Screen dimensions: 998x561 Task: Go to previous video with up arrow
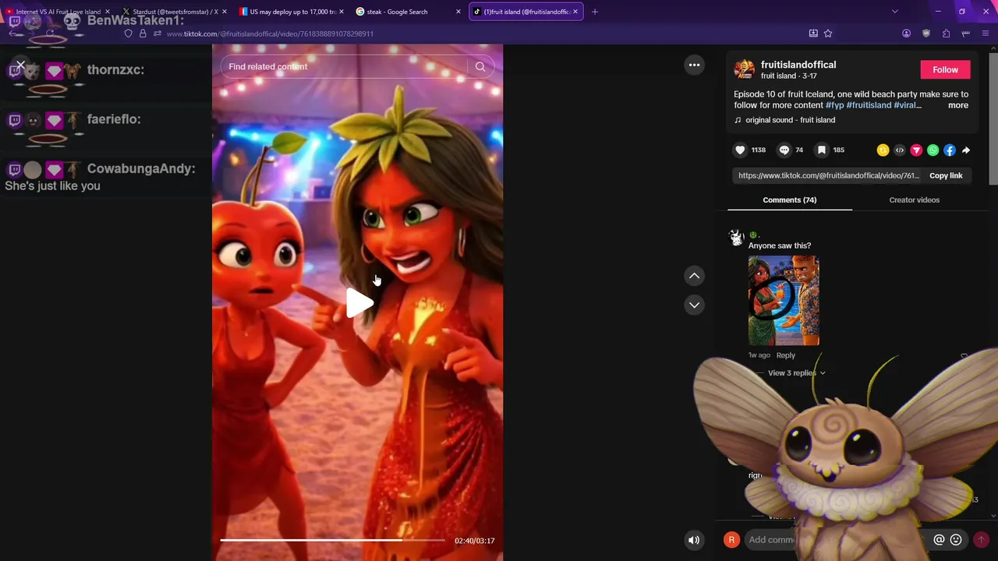point(694,276)
